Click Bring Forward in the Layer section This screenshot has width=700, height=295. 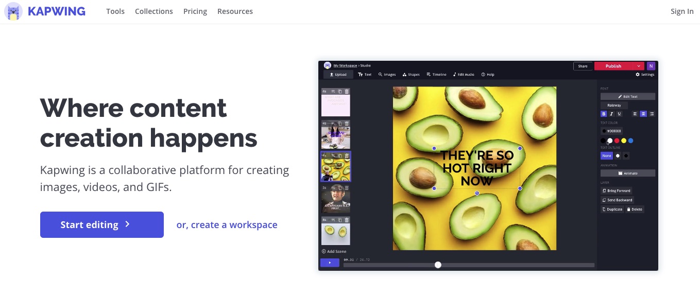[616, 191]
